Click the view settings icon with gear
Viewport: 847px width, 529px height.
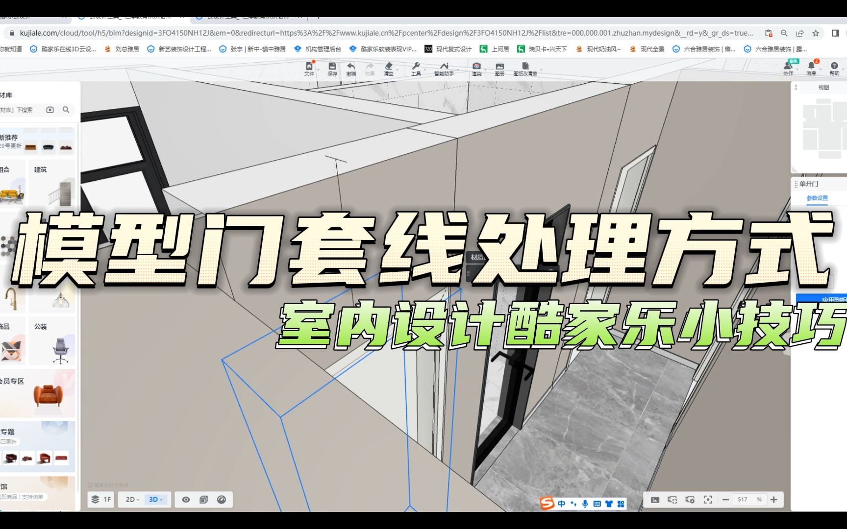690,500
